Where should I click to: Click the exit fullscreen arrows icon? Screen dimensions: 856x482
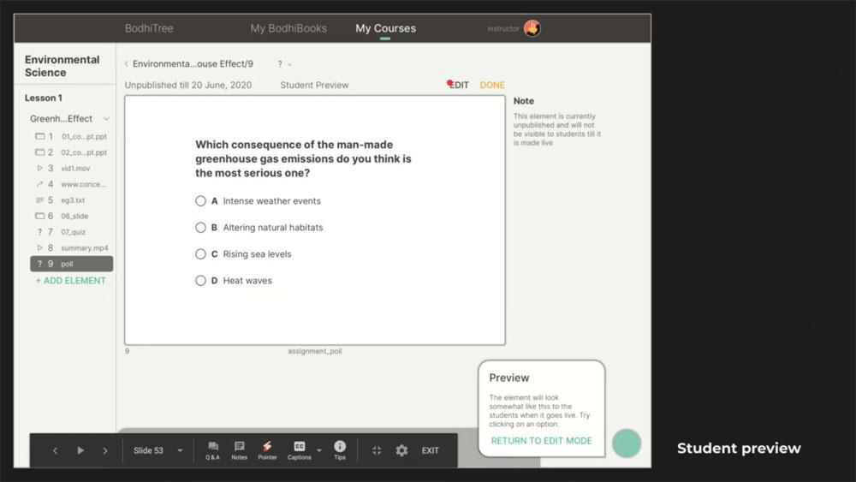(377, 450)
